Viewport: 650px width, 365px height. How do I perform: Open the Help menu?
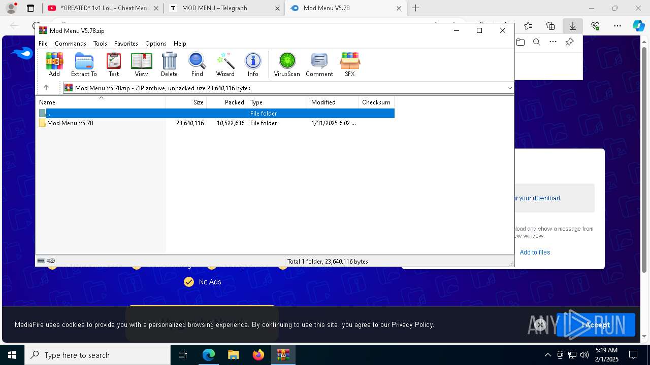tap(180, 44)
